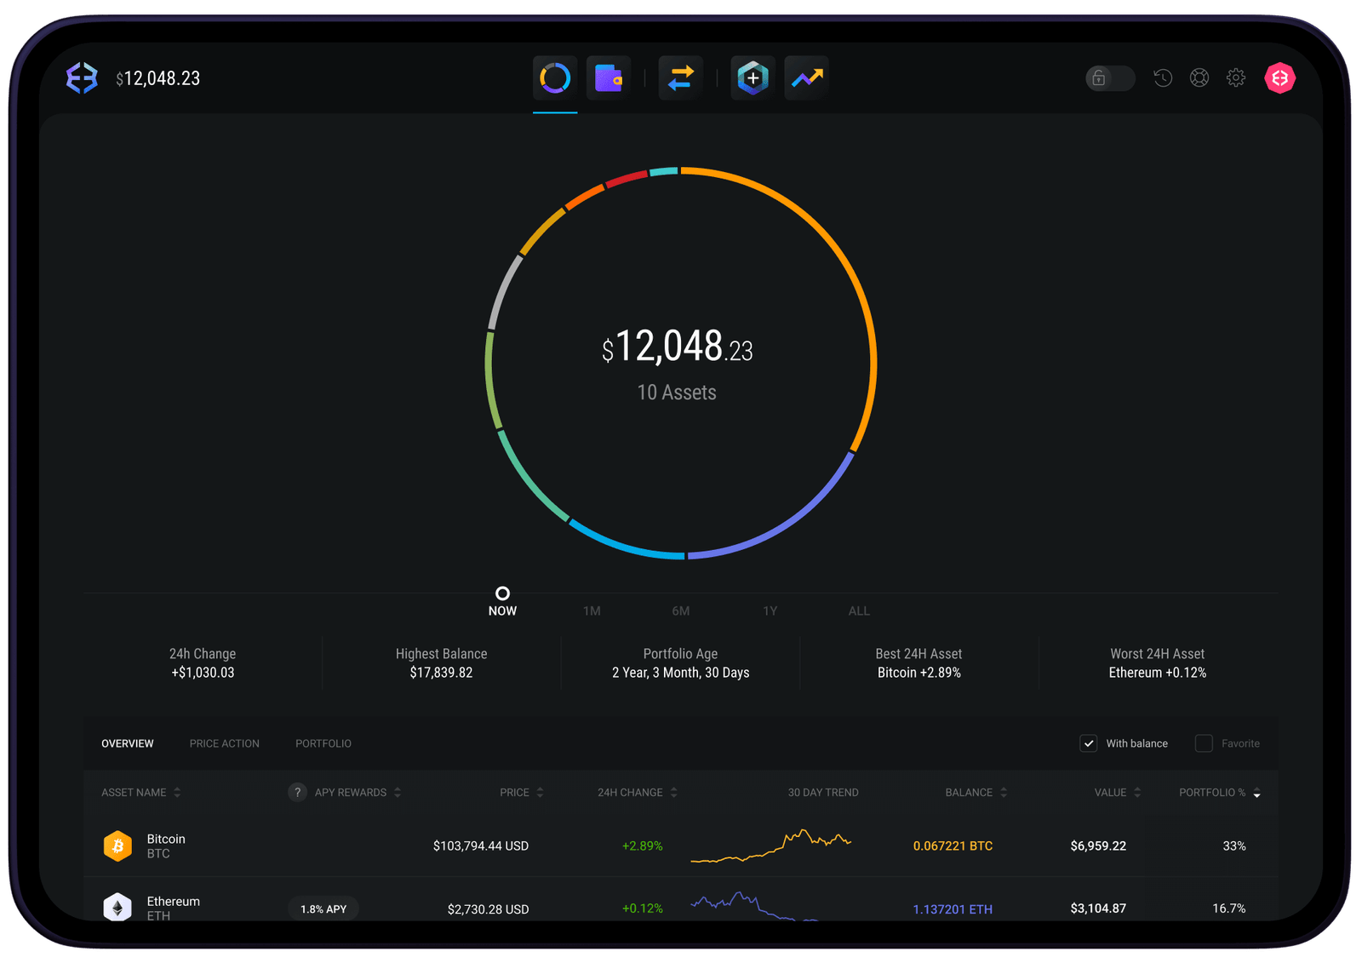Image resolution: width=1362 pixels, height=963 pixels.
Task: Open the Wallet section
Action: pyautogui.click(x=608, y=77)
